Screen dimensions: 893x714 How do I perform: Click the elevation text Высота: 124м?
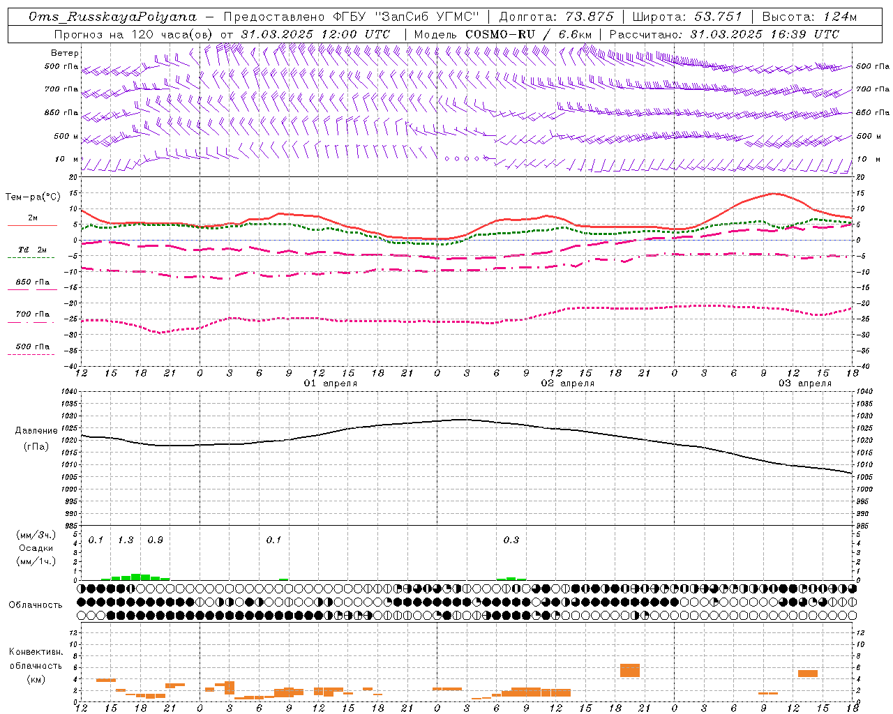(x=809, y=17)
